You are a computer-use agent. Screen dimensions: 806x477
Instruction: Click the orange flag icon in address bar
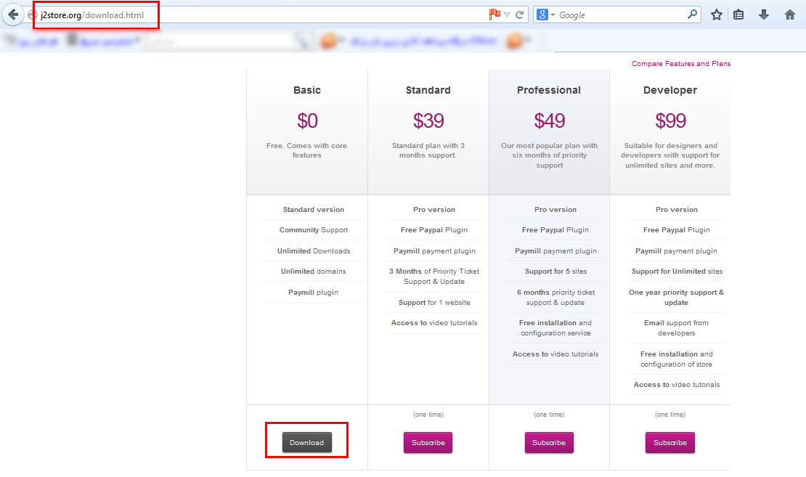coord(494,15)
